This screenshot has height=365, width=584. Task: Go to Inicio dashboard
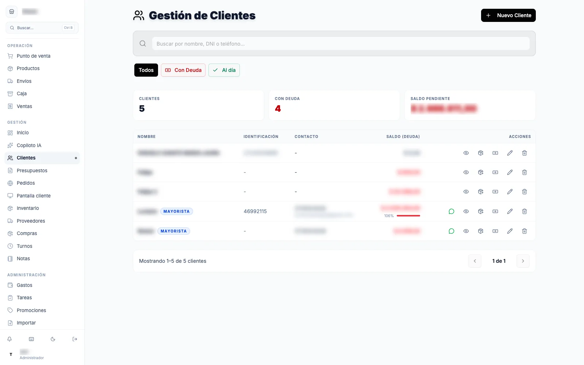42,132
